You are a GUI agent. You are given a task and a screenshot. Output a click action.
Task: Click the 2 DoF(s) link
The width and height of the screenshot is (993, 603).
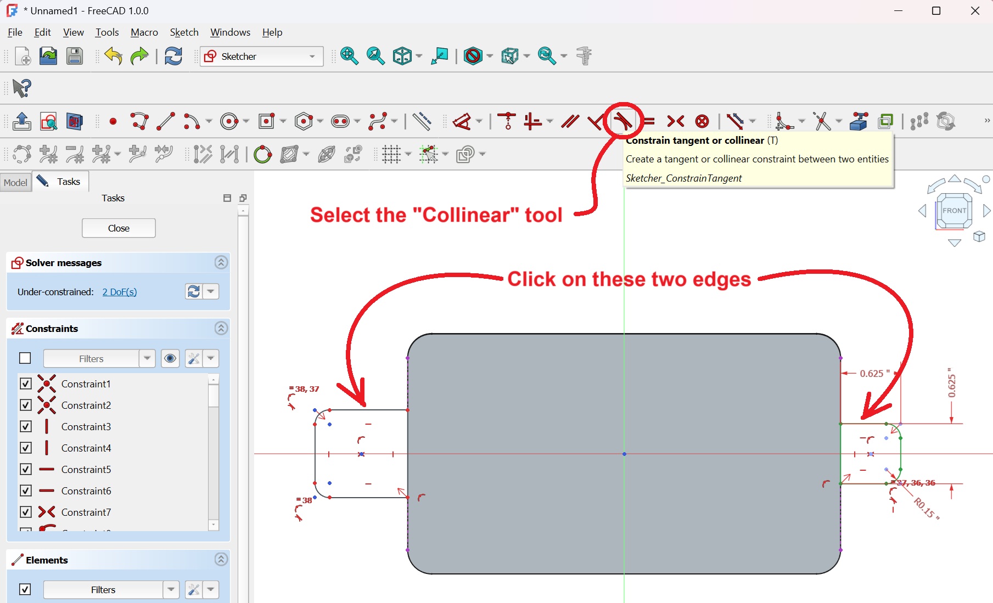pyautogui.click(x=120, y=292)
